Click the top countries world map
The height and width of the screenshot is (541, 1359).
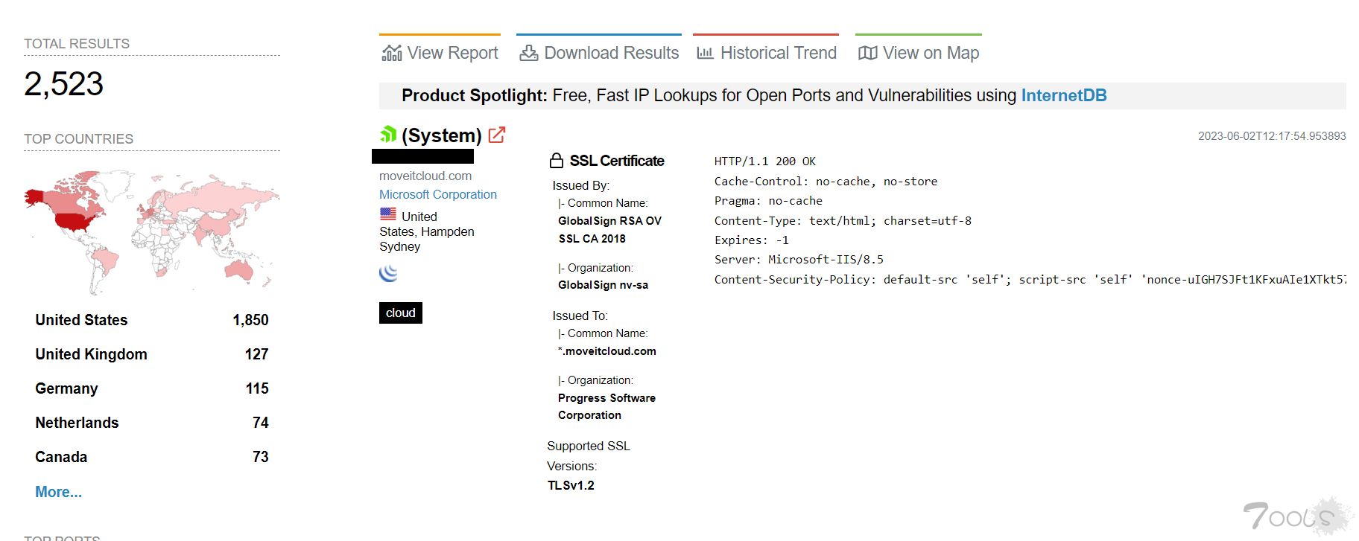152,231
